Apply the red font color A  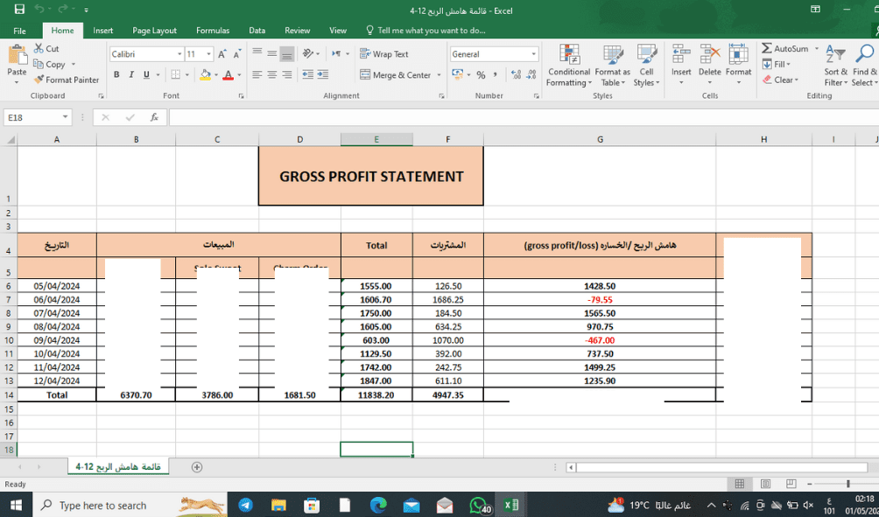229,74
